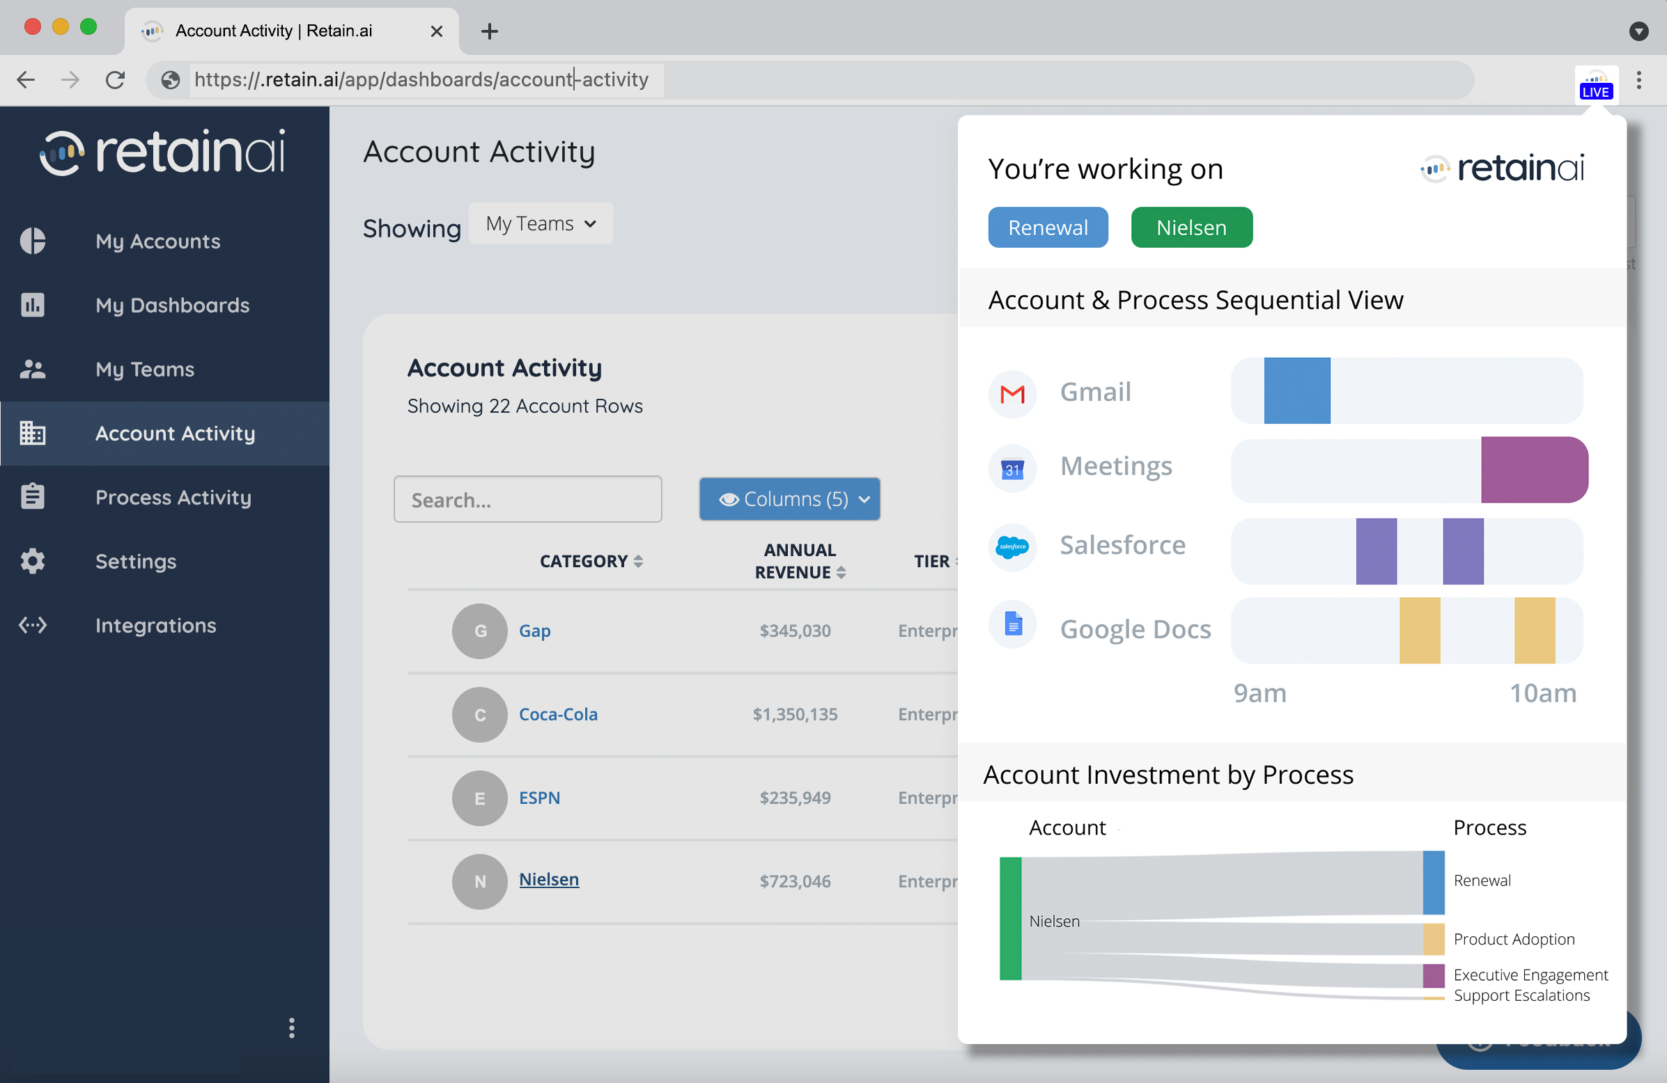1667x1083 pixels.
Task: Sort by the CATEGORY column
Action: coord(591,561)
